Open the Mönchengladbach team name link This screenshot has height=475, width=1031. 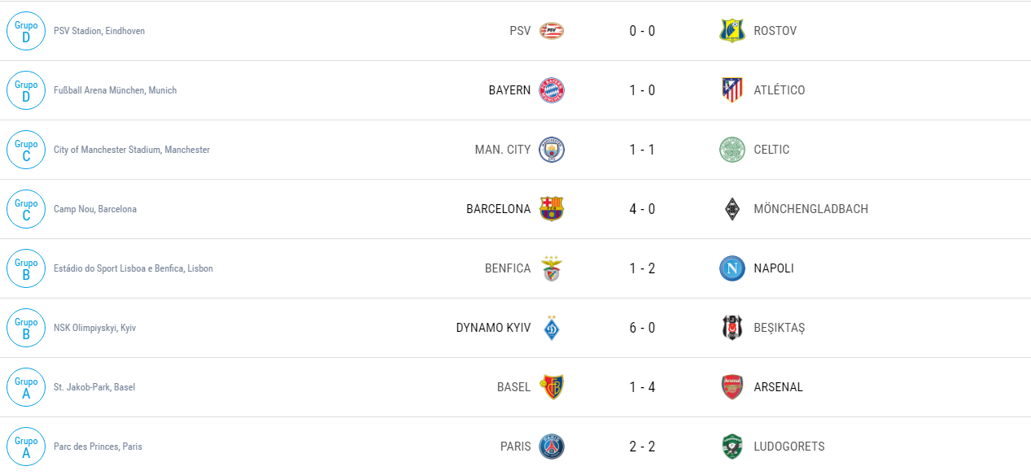point(810,209)
